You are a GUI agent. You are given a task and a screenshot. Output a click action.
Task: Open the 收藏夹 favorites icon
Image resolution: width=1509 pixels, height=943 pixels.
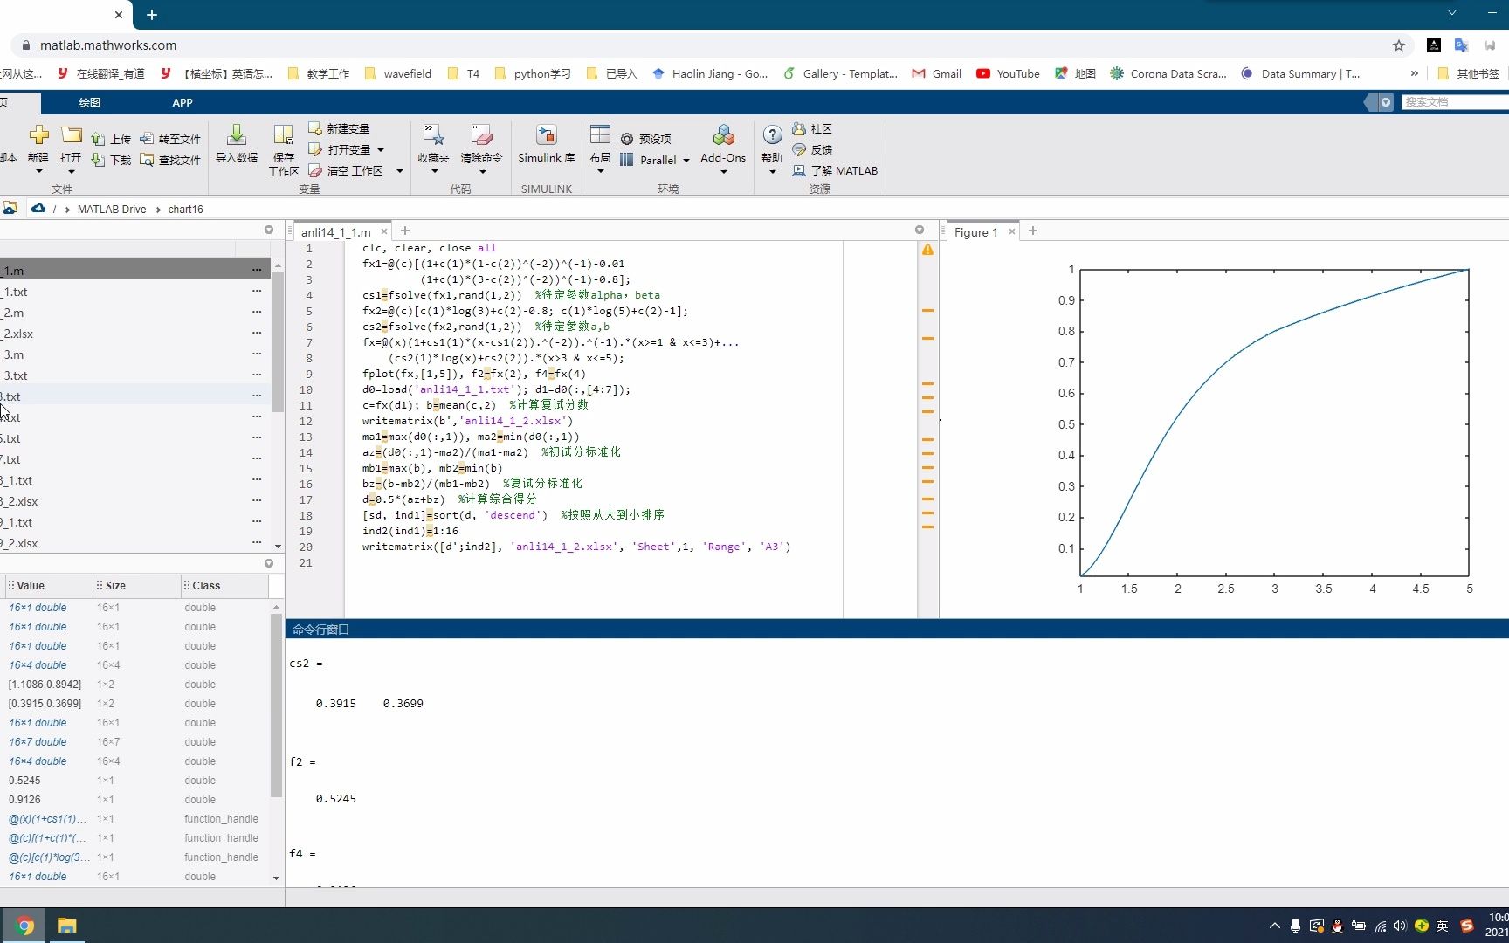433,134
